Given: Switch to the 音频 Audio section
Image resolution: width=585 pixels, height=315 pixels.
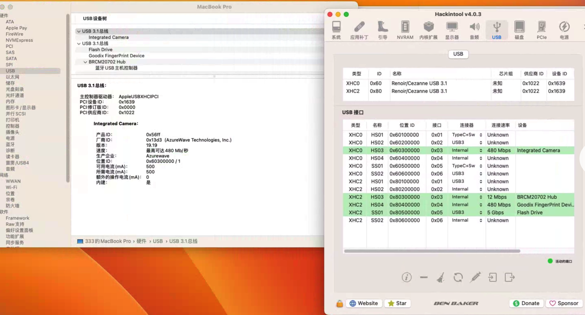Looking at the screenshot, I should (475, 30).
